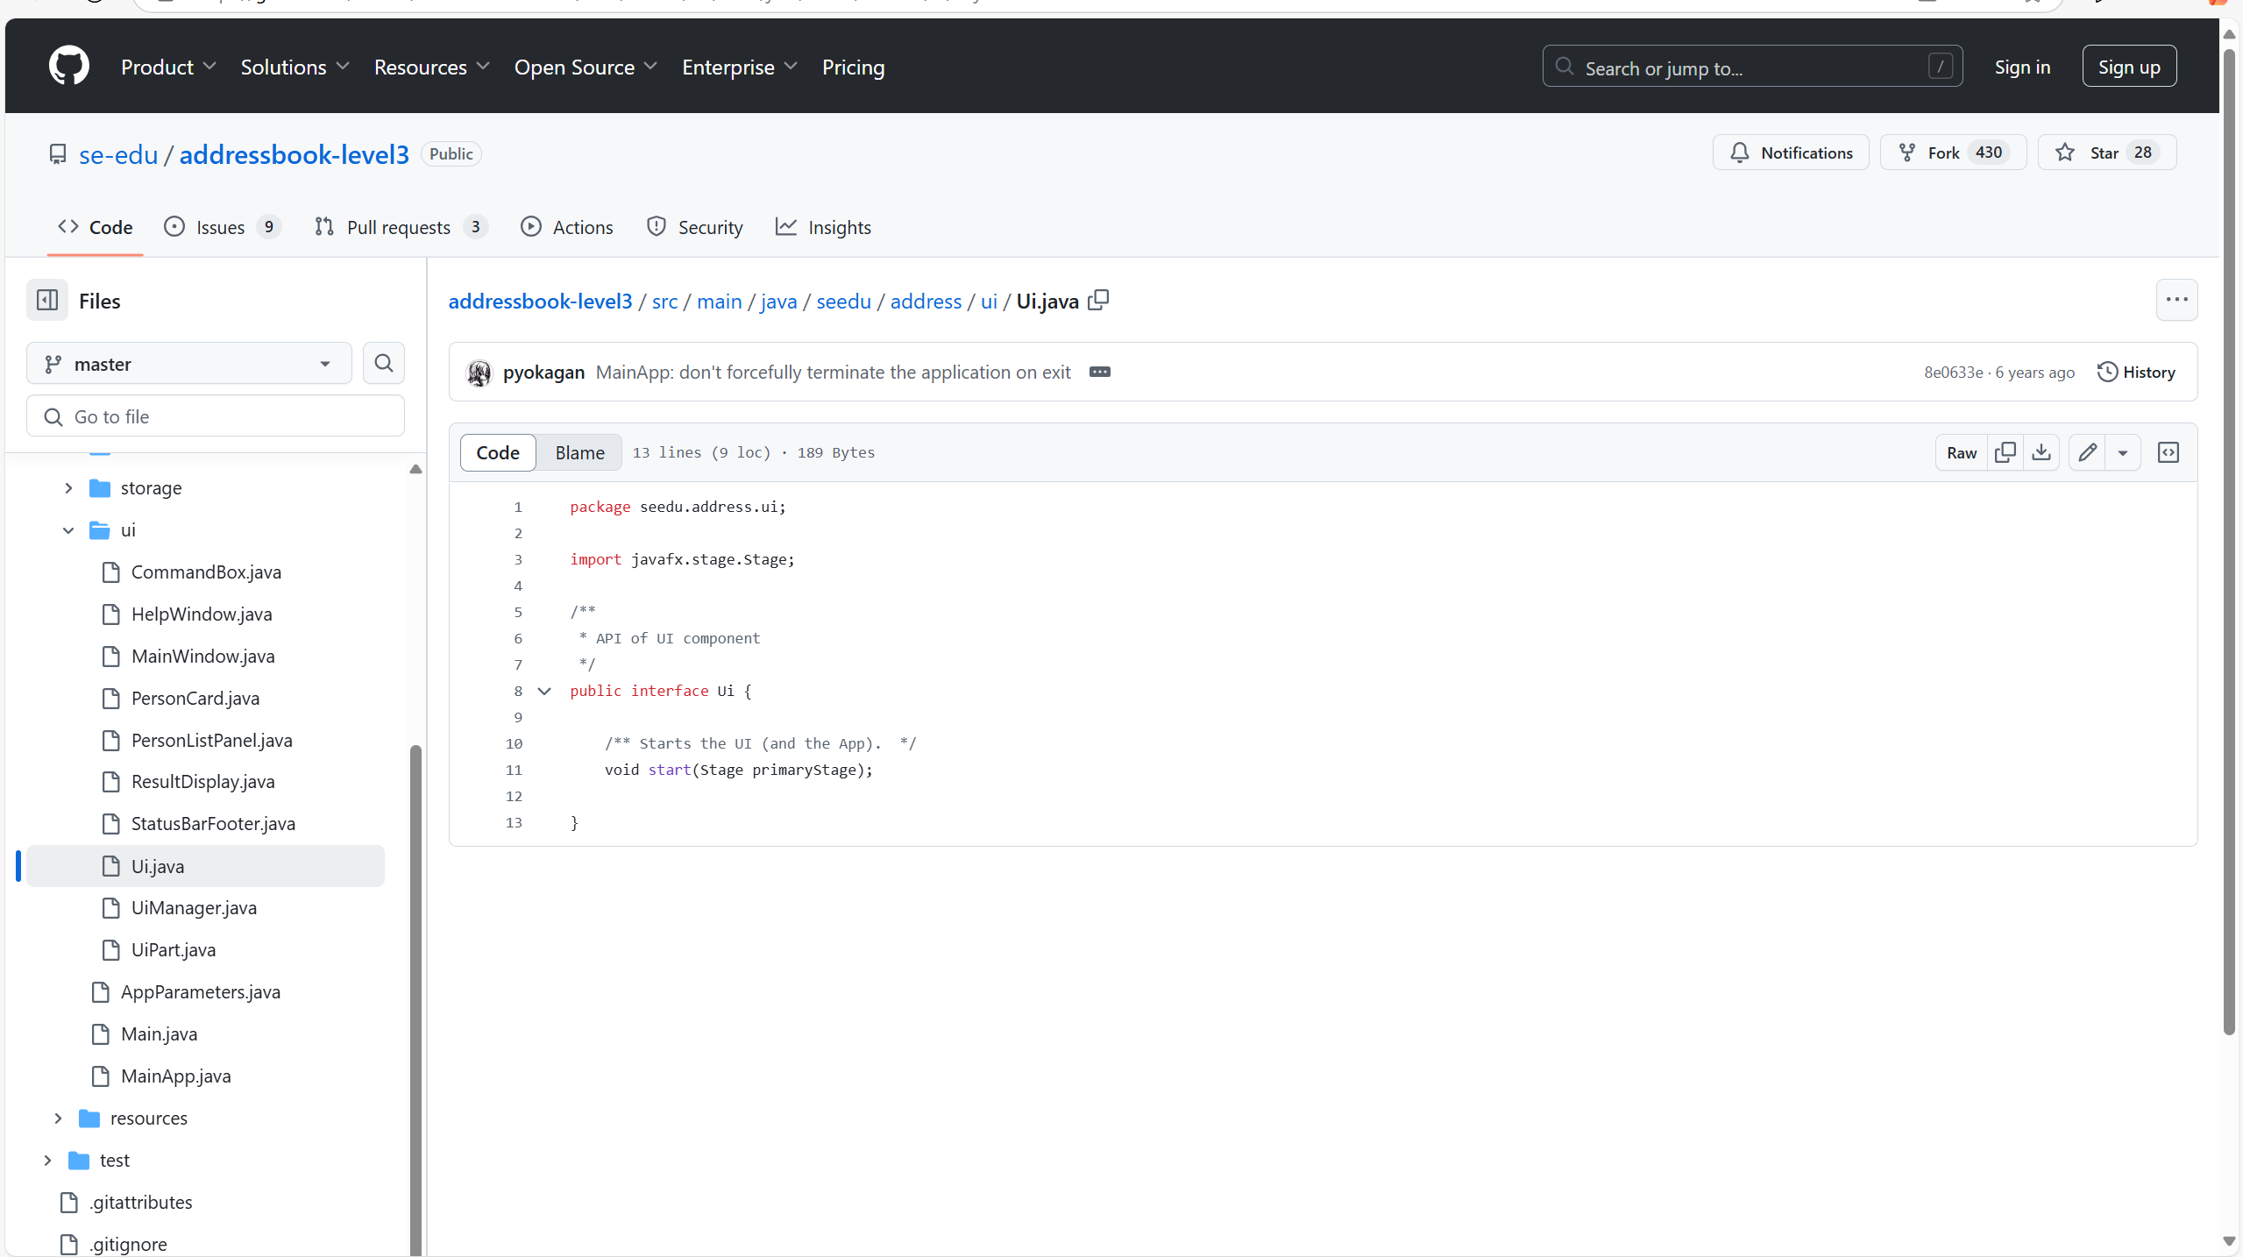Open the Product menu
This screenshot has width=2243, height=1257.
[x=168, y=67]
